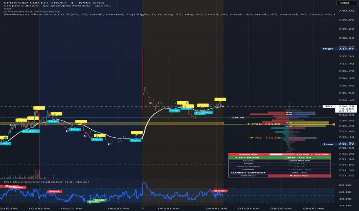Click the Stop (1.5×ATR) row label
This screenshot has height=211, width=359.
[248, 166]
